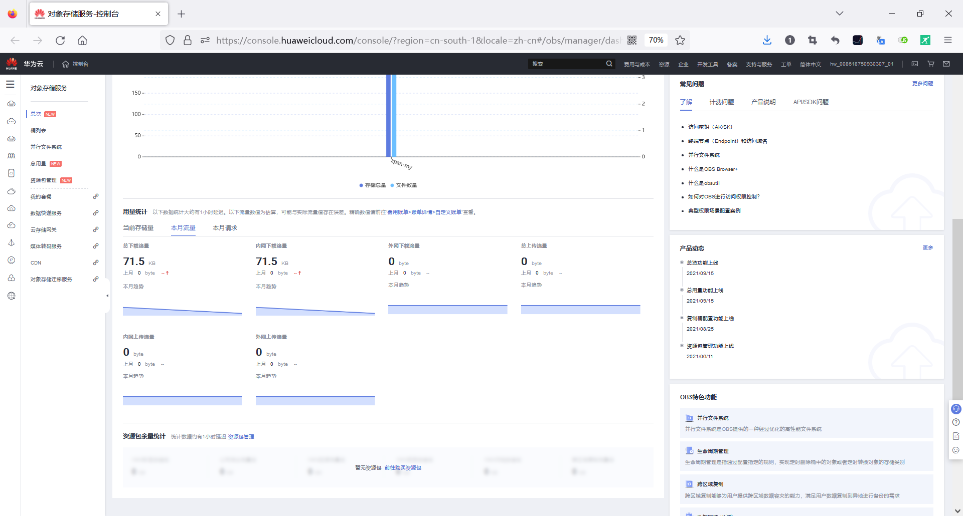The height and width of the screenshot is (516, 963).
Task: Open the shopping cart icon
Action: click(931, 64)
